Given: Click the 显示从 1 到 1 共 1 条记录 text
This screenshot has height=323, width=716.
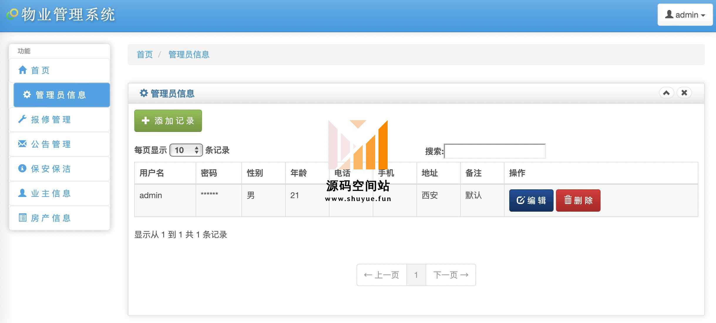Looking at the screenshot, I should pos(181,234).
